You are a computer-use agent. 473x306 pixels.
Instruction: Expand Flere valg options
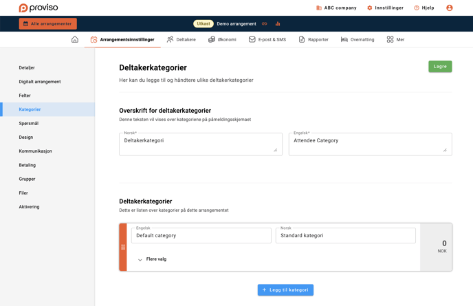[152, 259]
